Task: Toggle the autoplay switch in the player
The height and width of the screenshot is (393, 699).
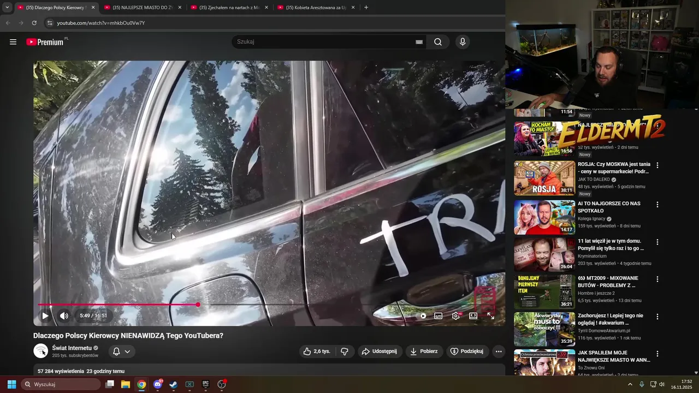Action: (x=422, y=315)
